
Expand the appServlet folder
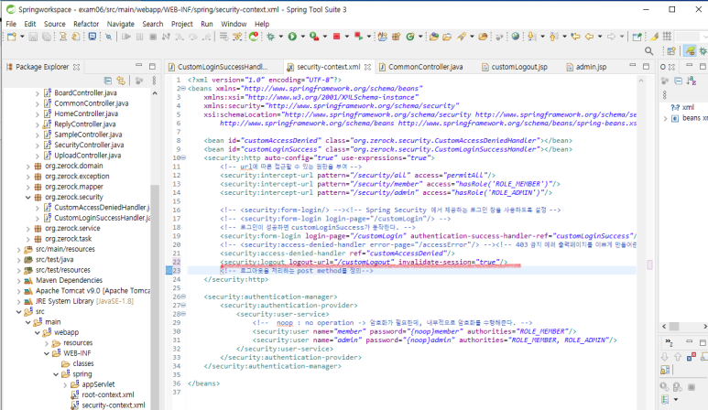click(x=65, y=384)
